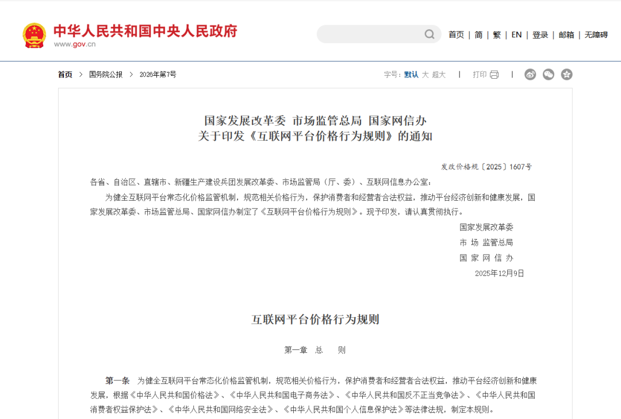Go to 首页 in the breadcrumb
621x419 pixels.
[x=65, y=75]
